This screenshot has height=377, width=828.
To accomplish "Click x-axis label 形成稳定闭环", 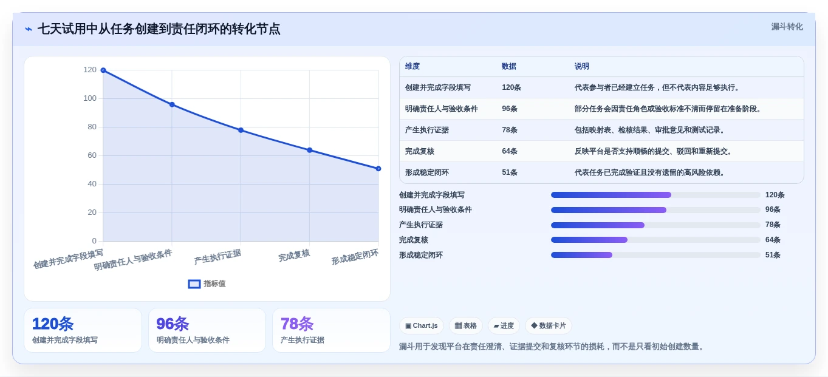I will 355,257.
